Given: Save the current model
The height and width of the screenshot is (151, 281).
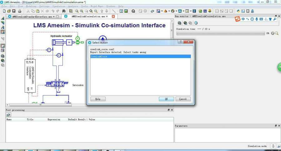Looking at the screenshot, I should point(14,11).
